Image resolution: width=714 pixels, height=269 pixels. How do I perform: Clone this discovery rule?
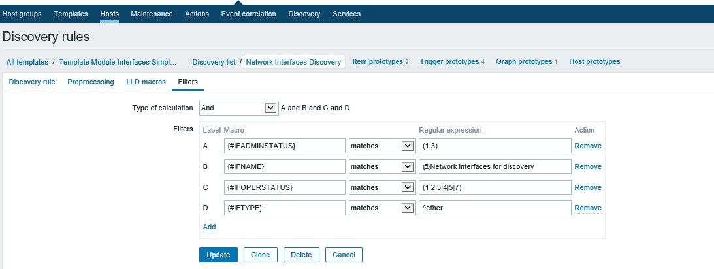[261, 255]
